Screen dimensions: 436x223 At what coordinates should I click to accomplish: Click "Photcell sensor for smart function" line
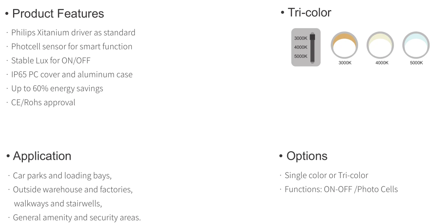(x=72, y=47)
